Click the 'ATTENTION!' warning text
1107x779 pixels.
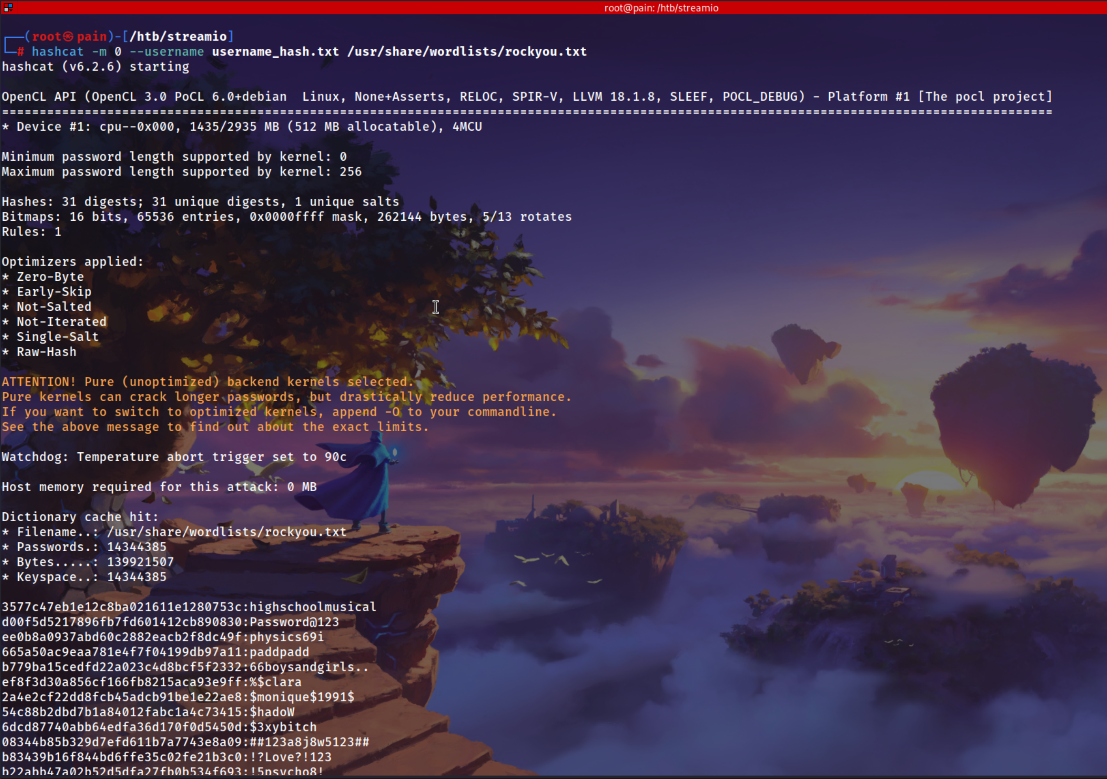39,382
